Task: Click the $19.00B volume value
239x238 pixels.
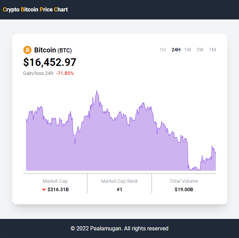Action: coord(184,189)
